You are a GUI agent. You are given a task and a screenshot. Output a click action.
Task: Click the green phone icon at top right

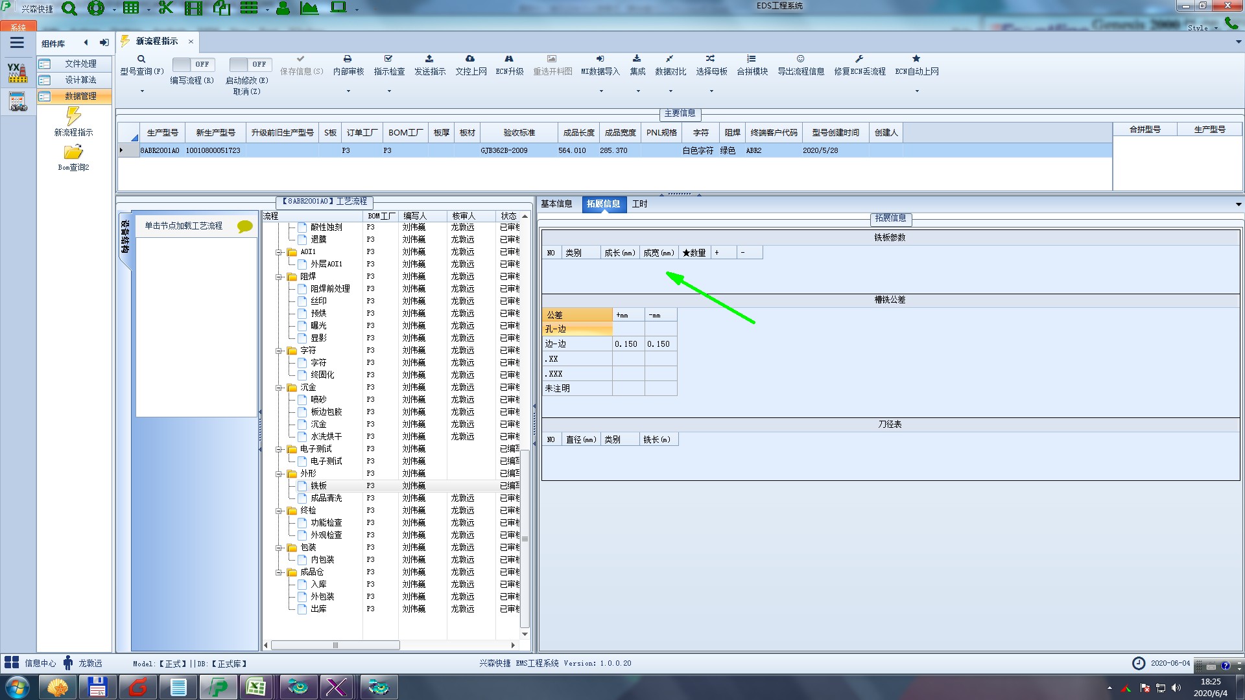[x=1231, y=23]
